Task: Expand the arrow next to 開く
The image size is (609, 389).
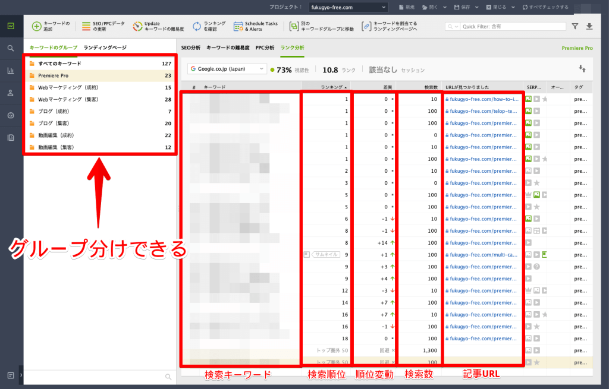Action: coord(445,7)
